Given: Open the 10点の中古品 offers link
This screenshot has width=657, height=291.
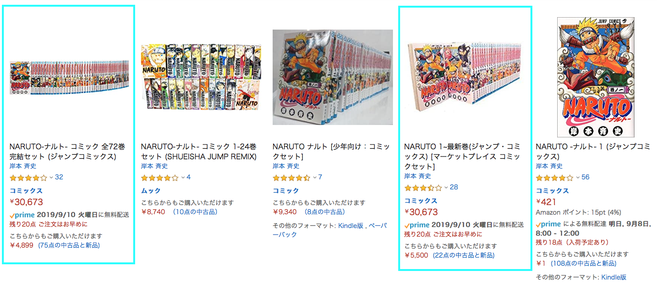Looking at the screenshot, I should tap(195, 212).
